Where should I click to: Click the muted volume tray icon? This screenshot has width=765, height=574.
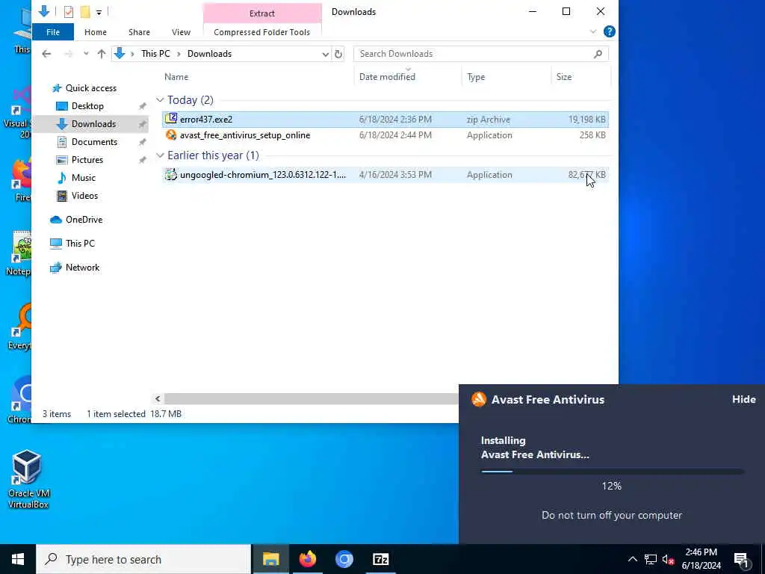coord(668,559)
